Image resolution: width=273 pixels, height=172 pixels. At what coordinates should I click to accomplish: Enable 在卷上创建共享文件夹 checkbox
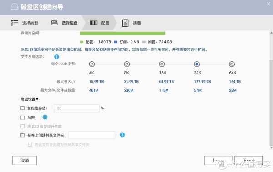pos(22,135)
